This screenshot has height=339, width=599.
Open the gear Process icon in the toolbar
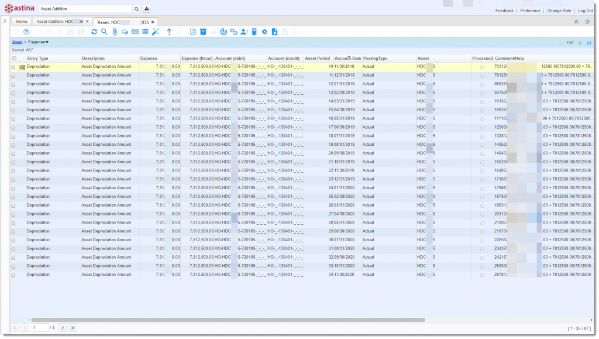pos(264,32)
